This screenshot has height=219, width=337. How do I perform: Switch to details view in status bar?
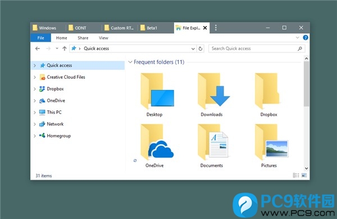point(296,175)
